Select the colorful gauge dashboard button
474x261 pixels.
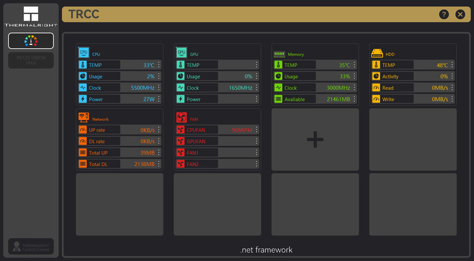31,41
